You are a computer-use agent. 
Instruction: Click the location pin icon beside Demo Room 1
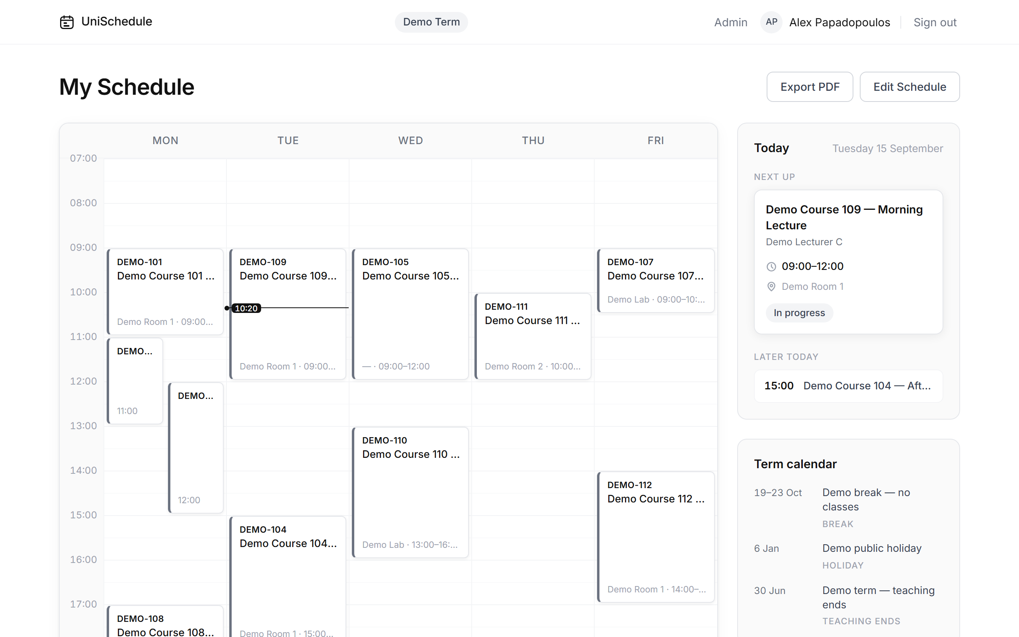coord(771,287)
